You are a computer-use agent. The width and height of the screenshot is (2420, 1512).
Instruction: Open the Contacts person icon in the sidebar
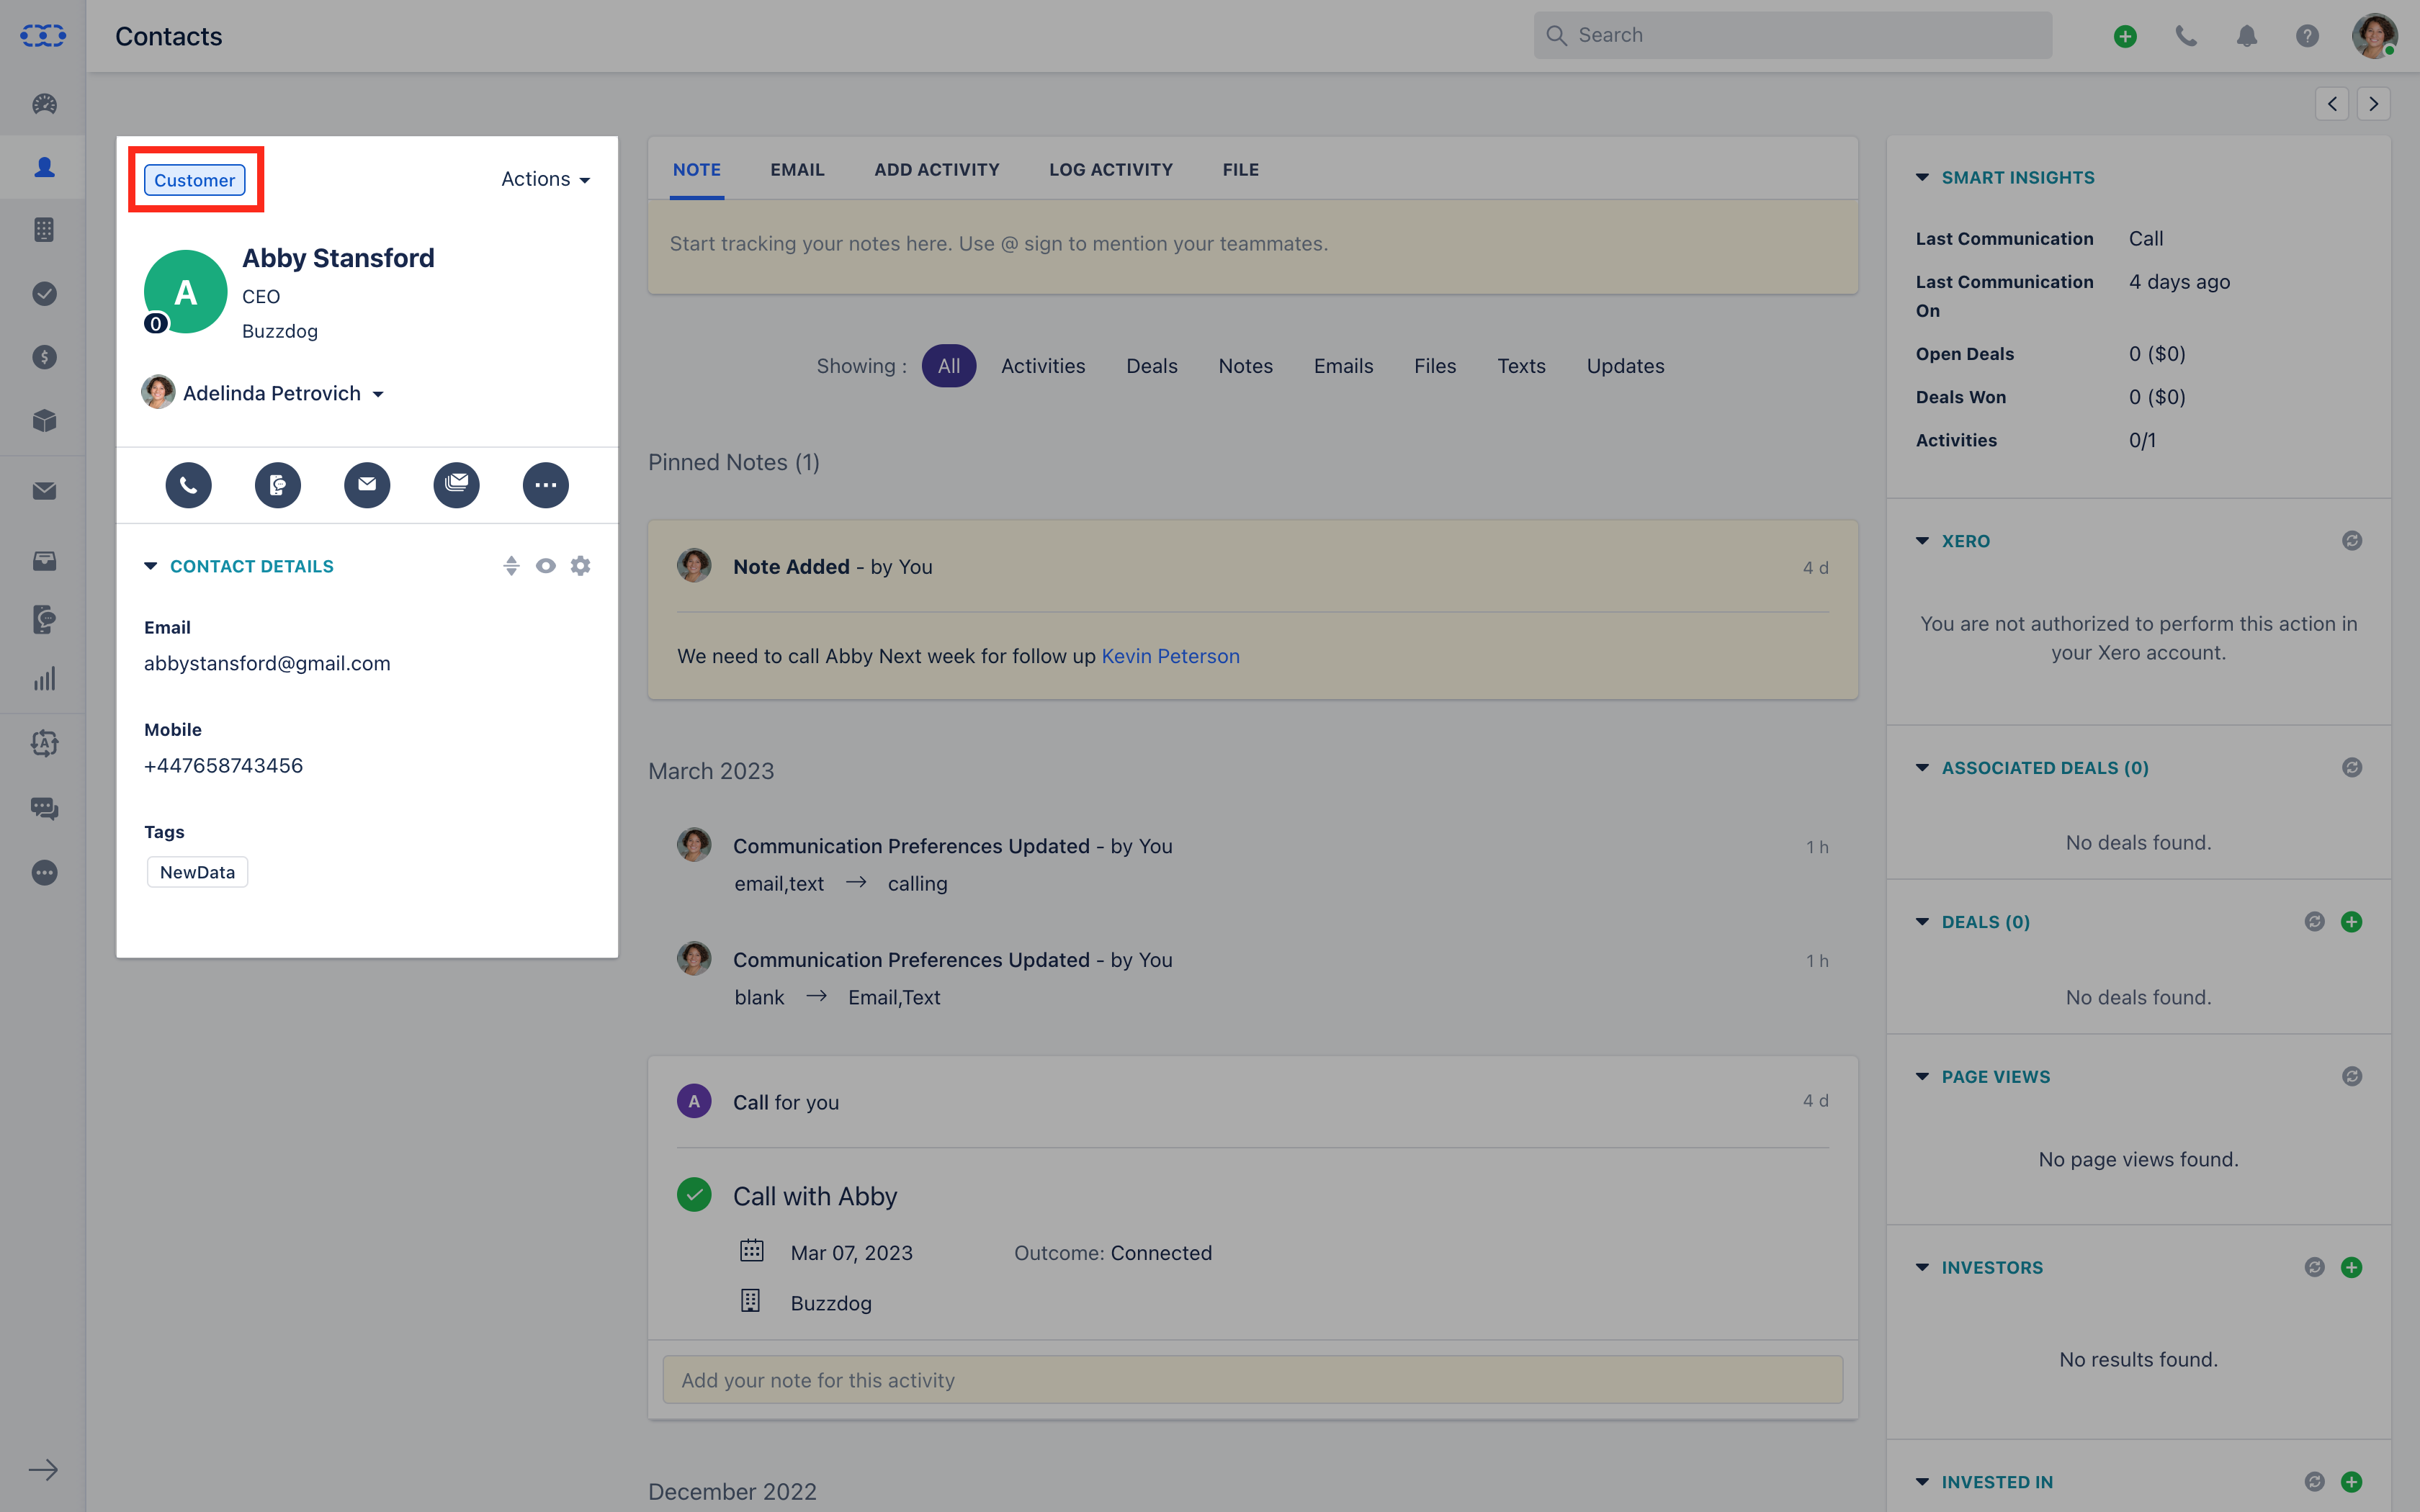point(44,167)
